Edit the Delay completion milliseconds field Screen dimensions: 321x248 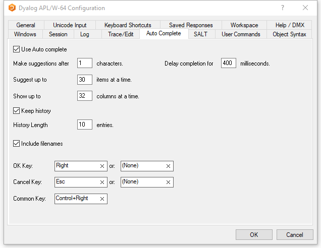coord(229,63)
